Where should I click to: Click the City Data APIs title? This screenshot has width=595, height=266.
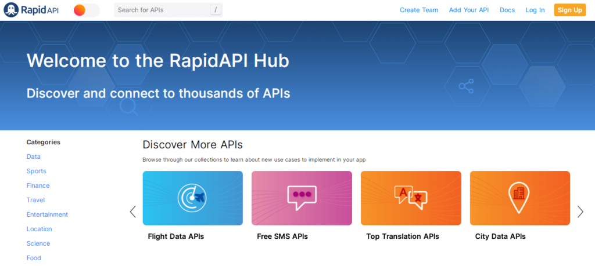pos(500,236)
